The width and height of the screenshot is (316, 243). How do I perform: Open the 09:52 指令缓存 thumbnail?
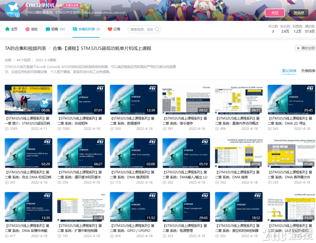[186, 100]
